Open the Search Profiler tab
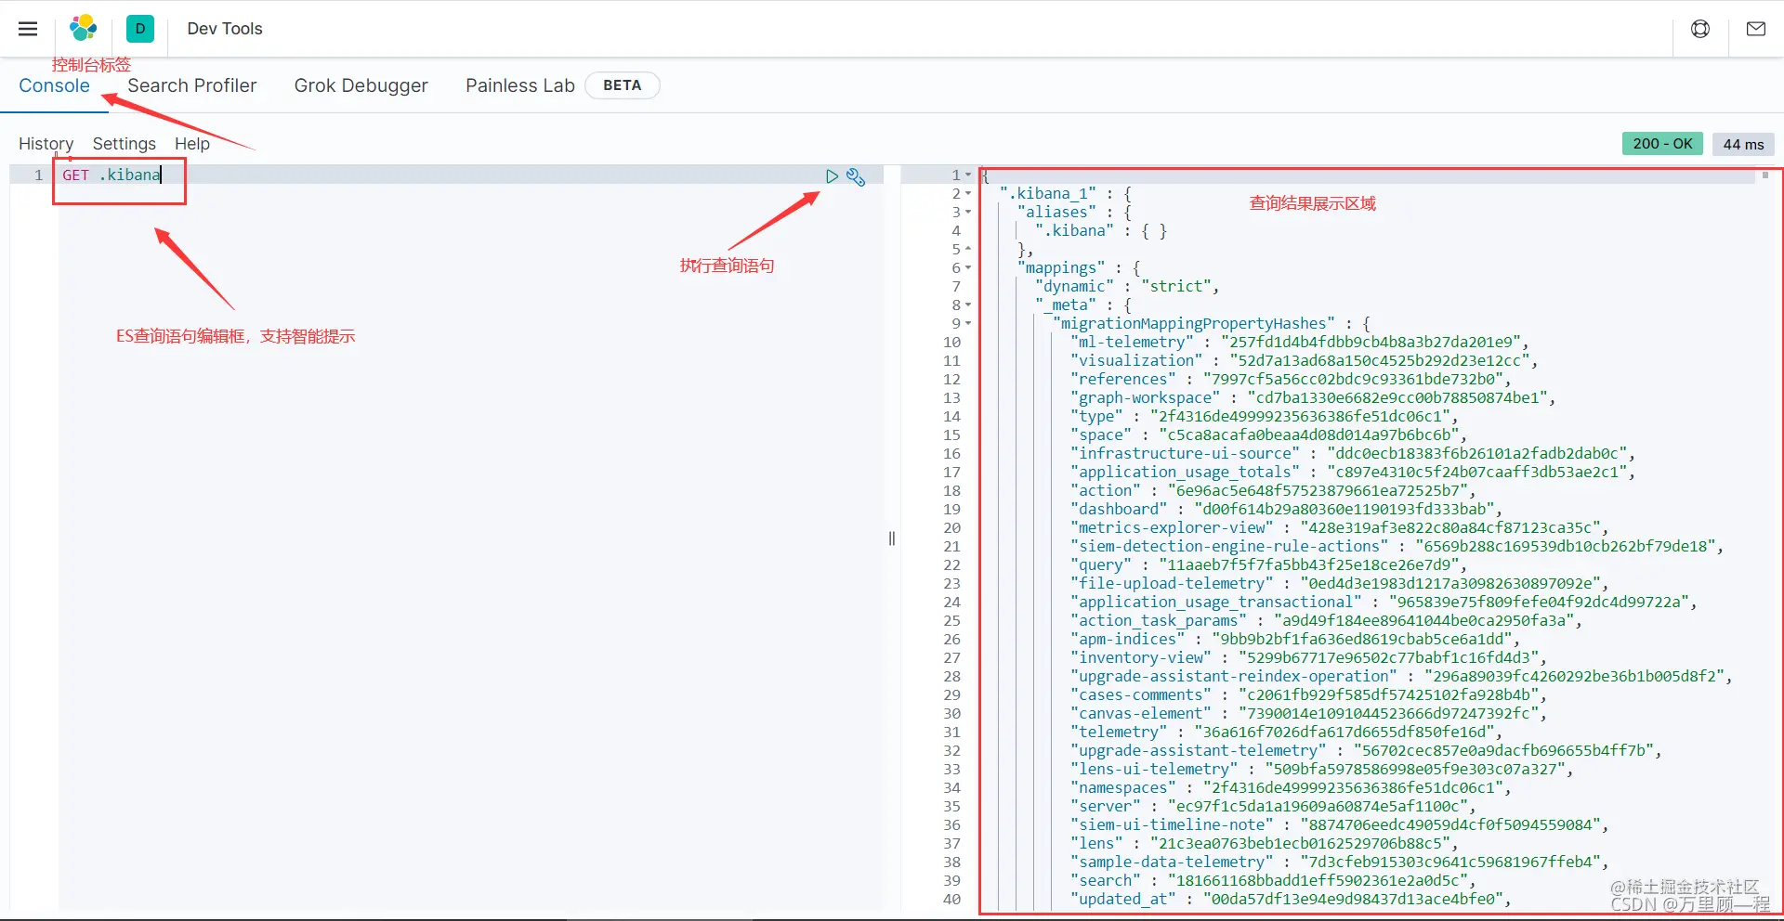The height and width of the screenshot is (921, 1784). (192, 85)
